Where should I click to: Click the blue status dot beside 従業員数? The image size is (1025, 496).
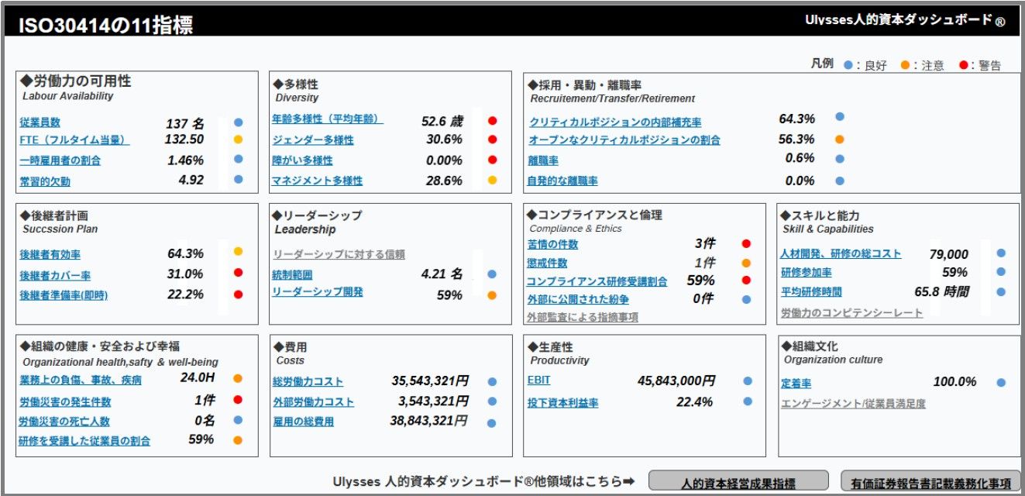pos(238,122)
